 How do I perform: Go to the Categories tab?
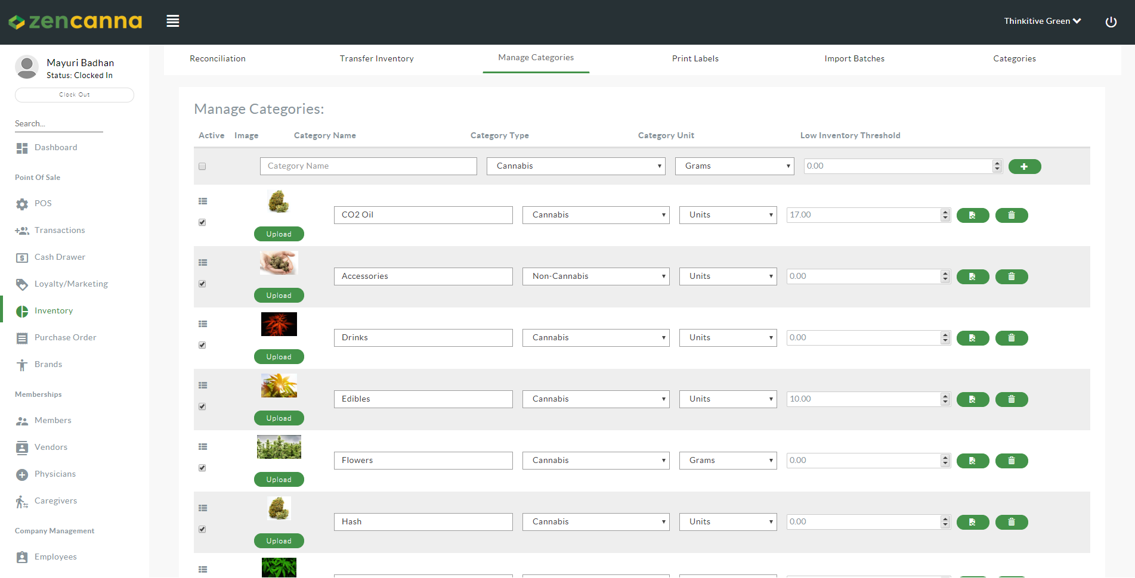click(x=1015, y=59)
